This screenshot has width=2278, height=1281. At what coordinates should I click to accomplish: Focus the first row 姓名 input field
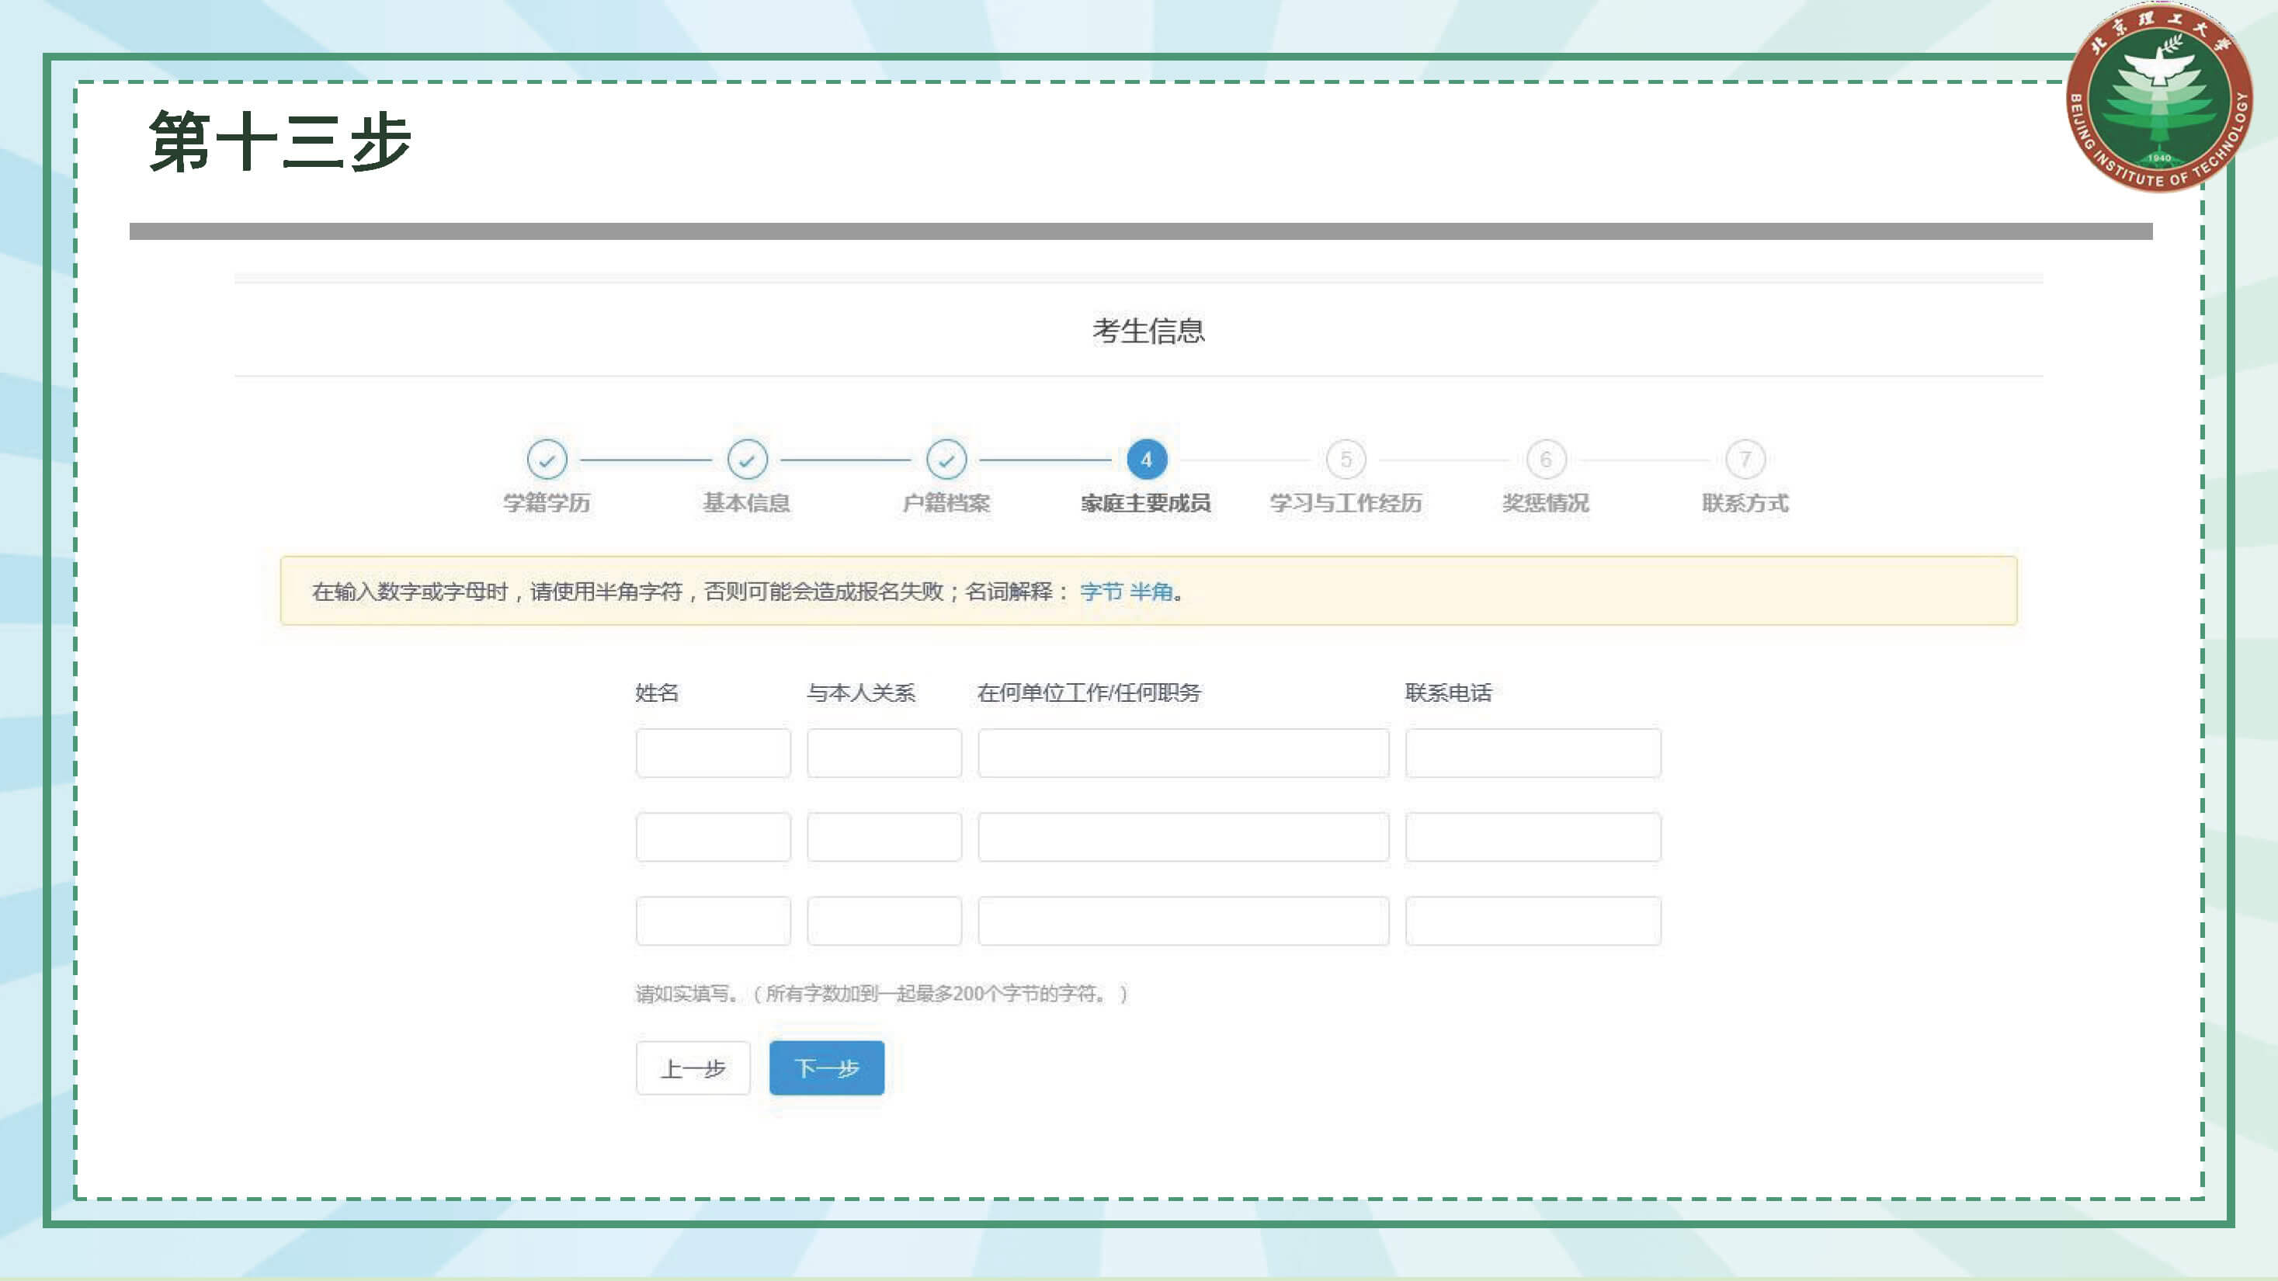coord(713,753)
